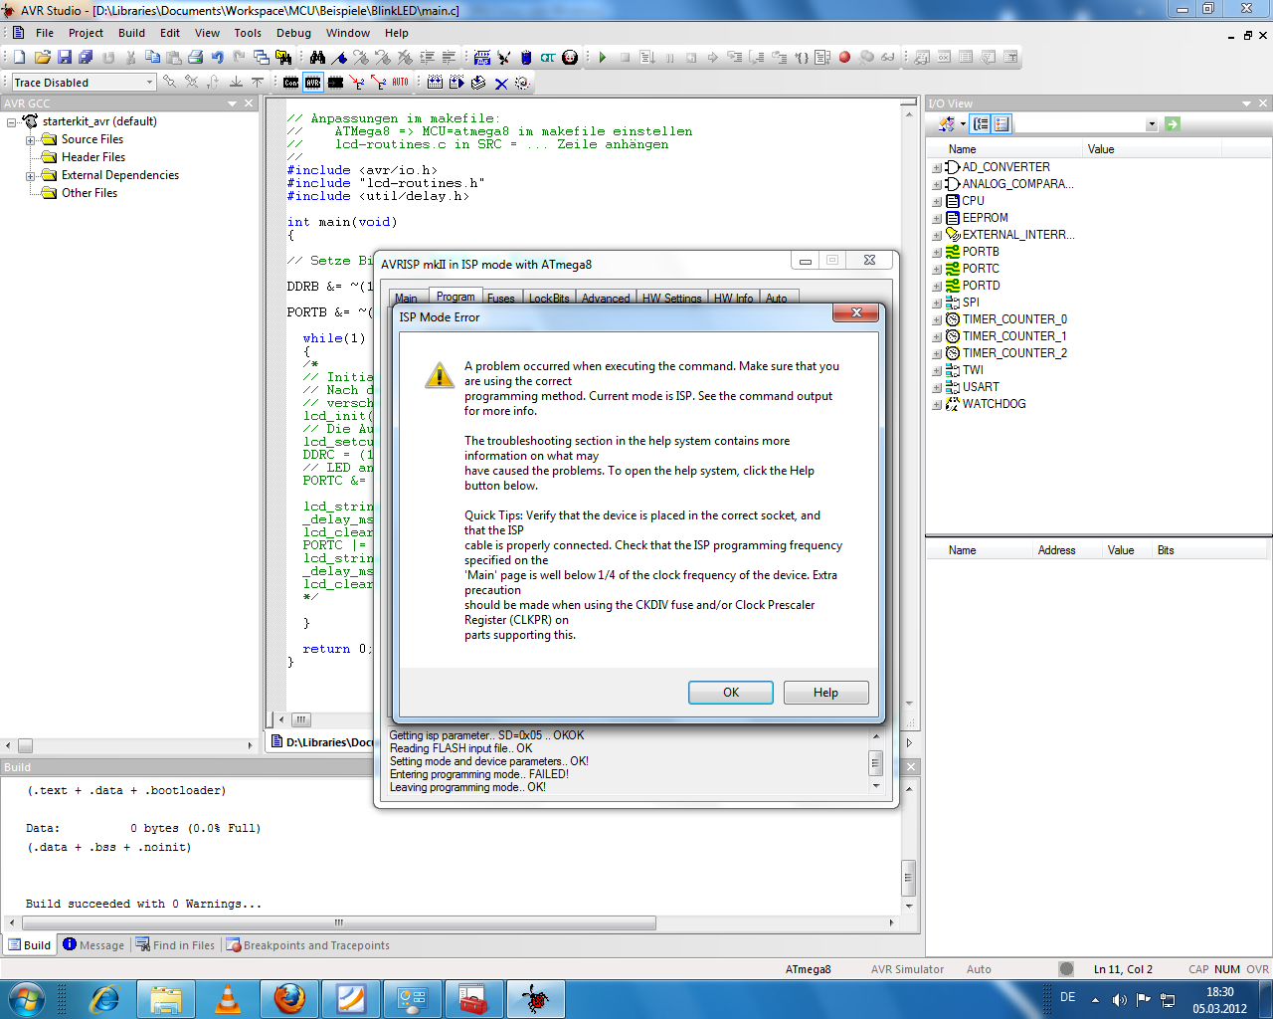Screen dimensions: 1273x1019
Task: Switch to the LockBits tab
Action: [549, 298]
